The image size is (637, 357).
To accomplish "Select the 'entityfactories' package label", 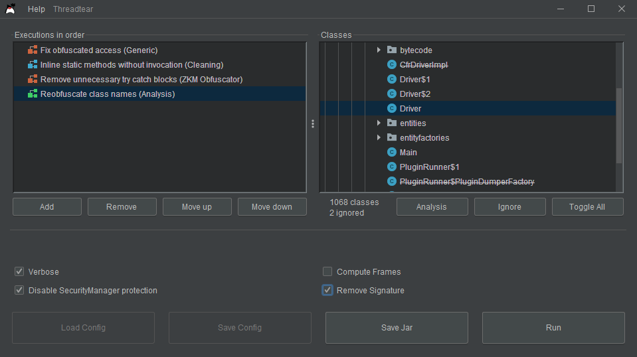I will point(424,138).
